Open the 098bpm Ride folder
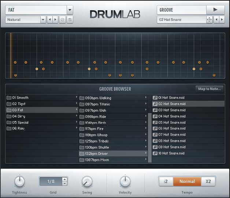This screenshot has height=198, width=230. tap(113, 117)
